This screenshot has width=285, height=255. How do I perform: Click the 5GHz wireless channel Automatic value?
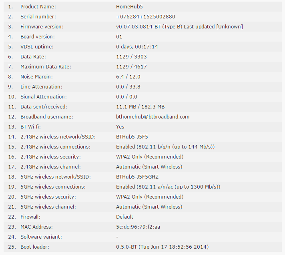[149, 207]
